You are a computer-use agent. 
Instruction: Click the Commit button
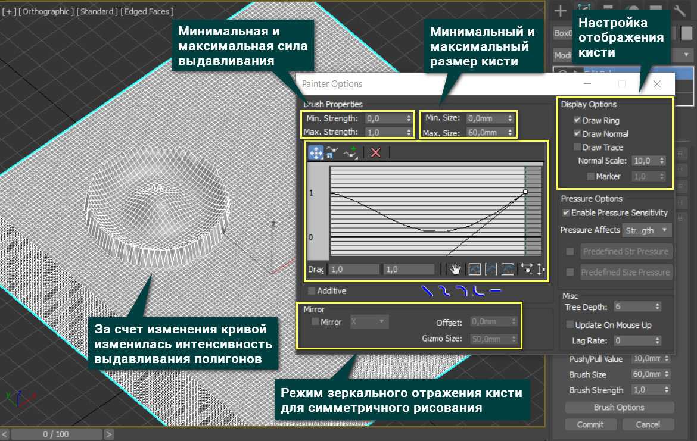(x=590, y=424)
